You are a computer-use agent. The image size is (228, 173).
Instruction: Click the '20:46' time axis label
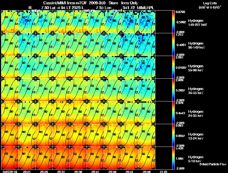[x=112, y=172]
